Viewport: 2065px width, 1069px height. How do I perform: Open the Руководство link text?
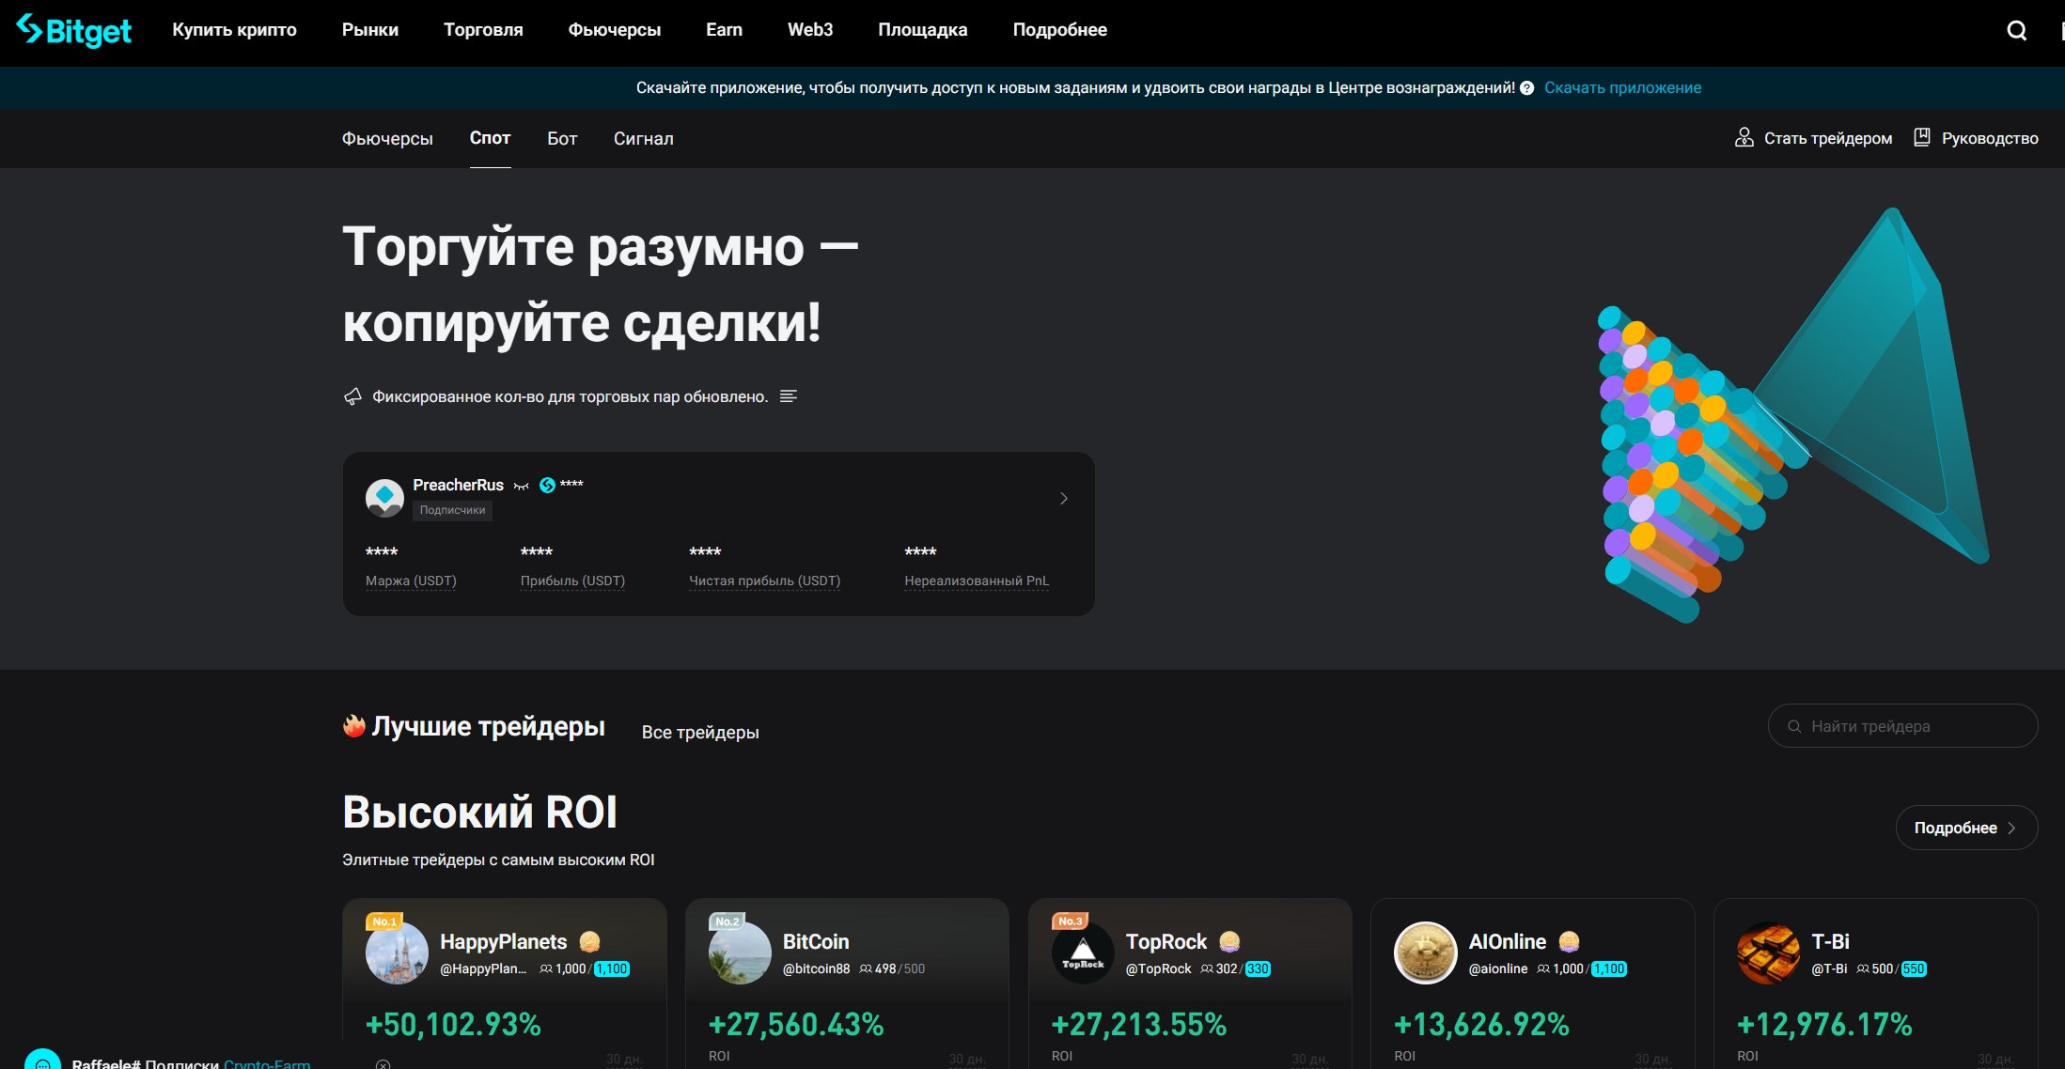1990,138
